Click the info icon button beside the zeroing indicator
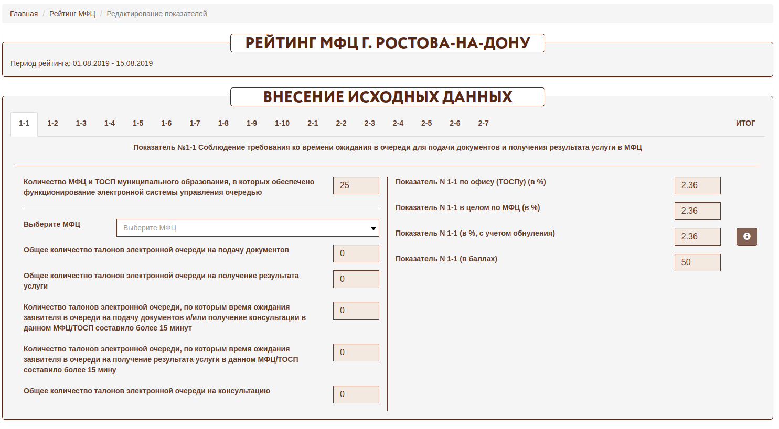779x429 pixels. tap(746, 237)
